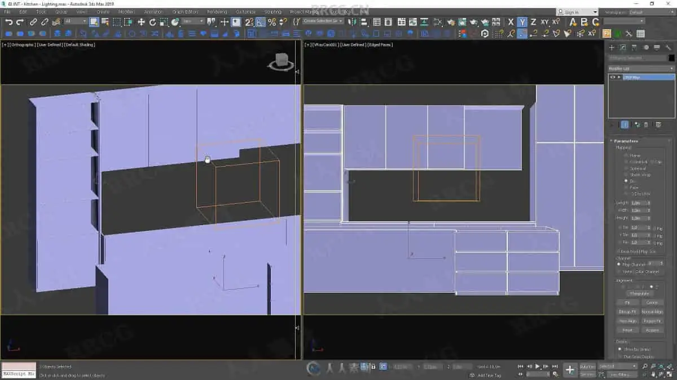This screenshot has width=677, height=380.
Task: Open the Edit menu
Action: (23, 12)
